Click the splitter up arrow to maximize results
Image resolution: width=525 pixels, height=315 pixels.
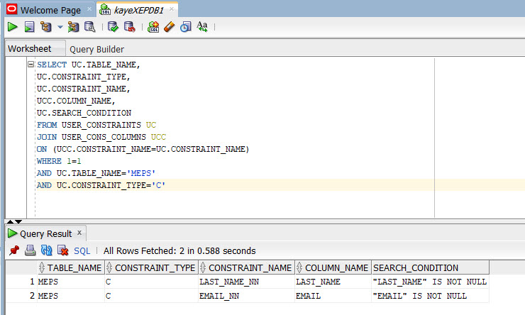pos(10,221)
